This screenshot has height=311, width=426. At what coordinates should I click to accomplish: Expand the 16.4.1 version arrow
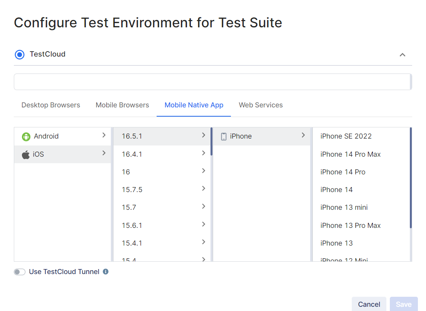tap(204, 153)
